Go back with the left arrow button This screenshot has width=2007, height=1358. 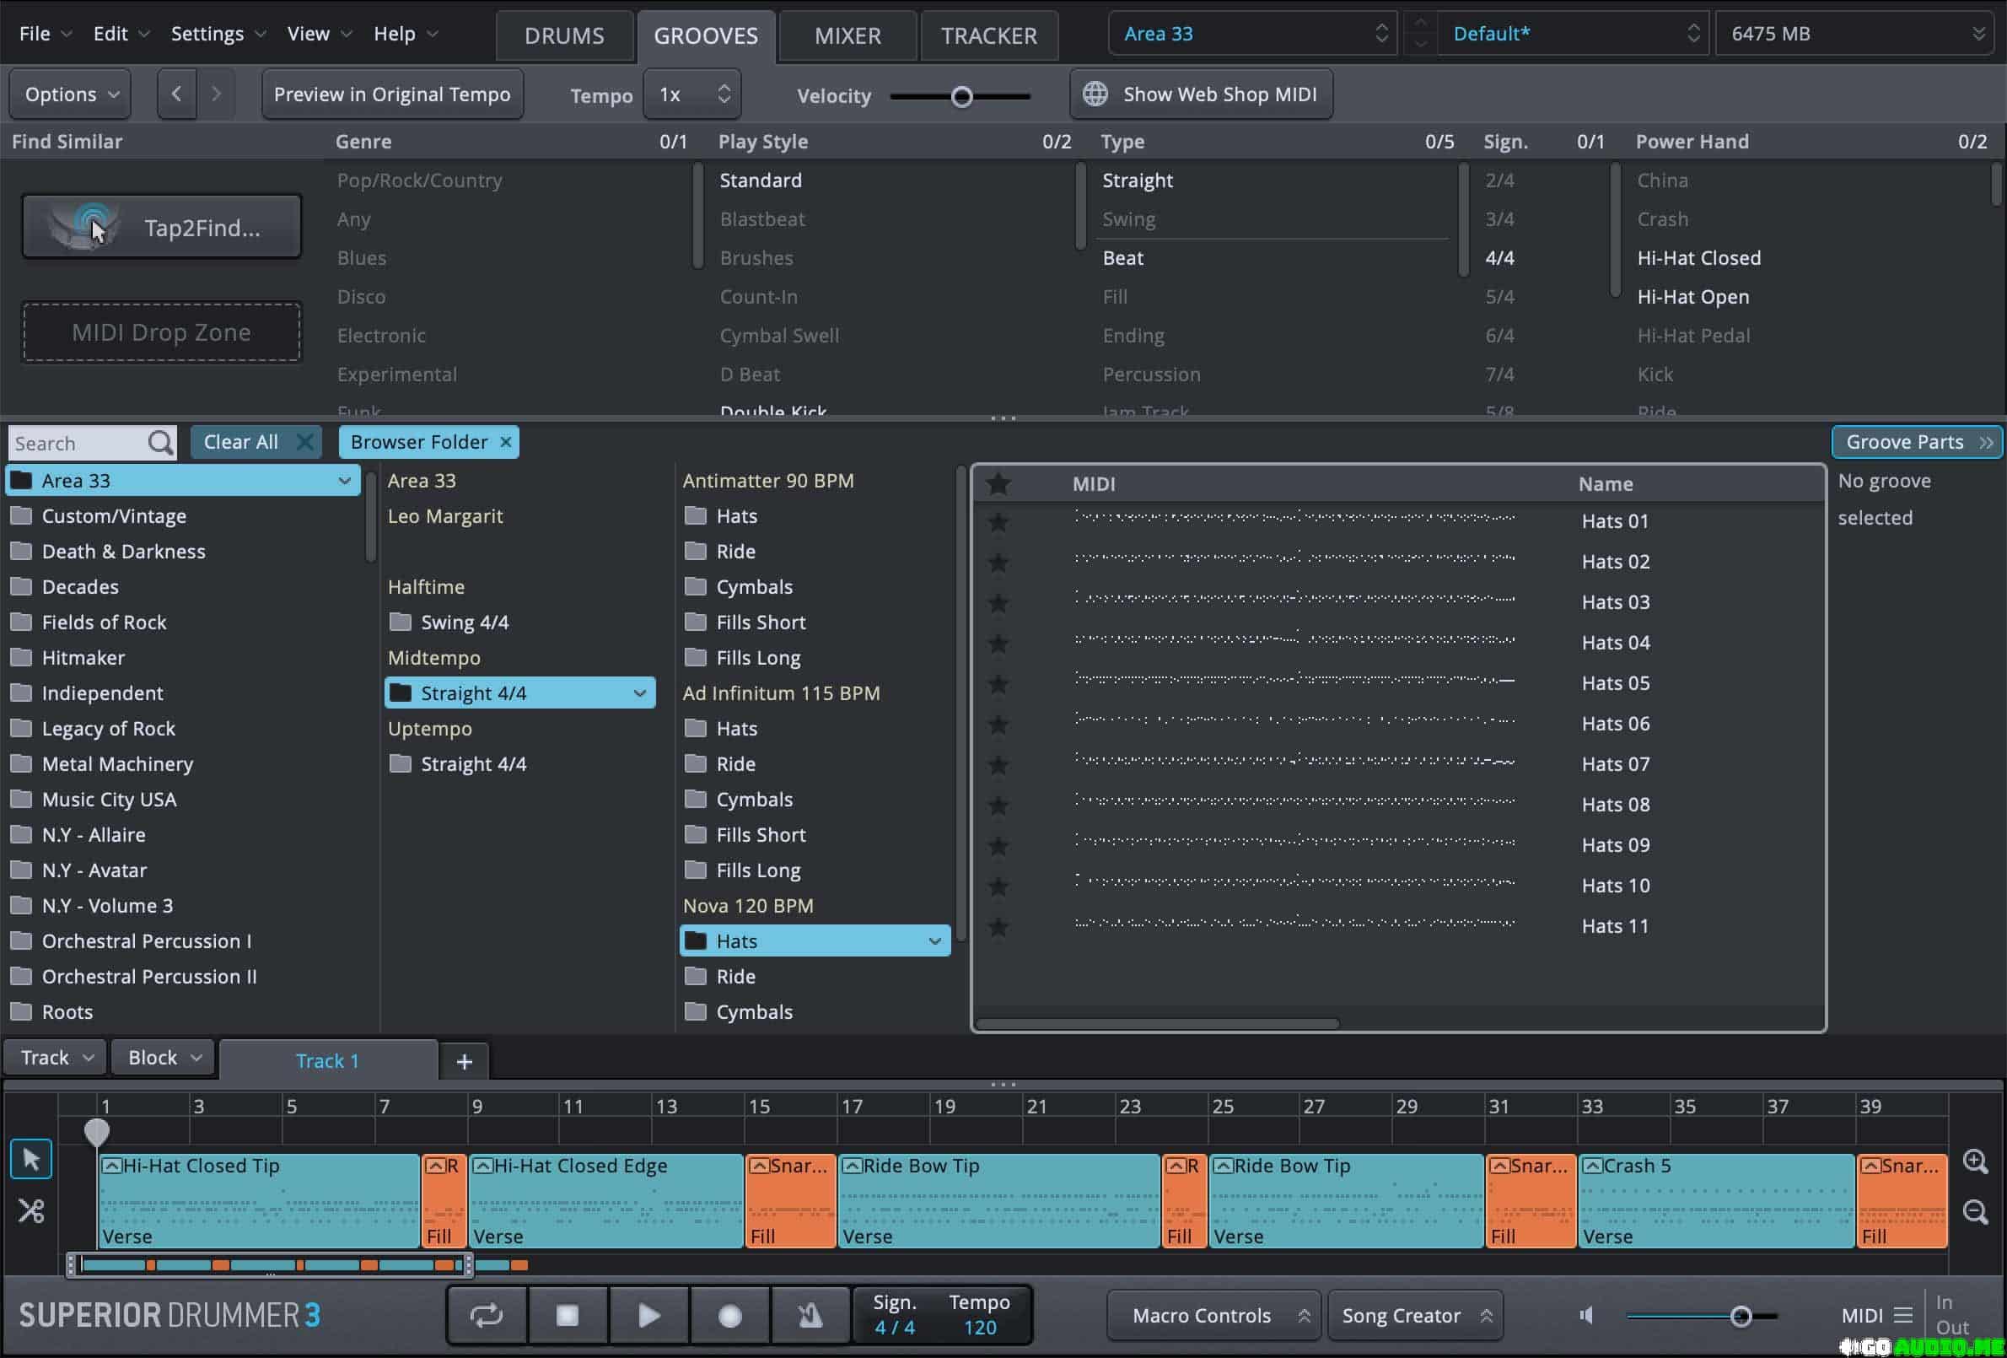pyautogui.click(x=177, y=94)
